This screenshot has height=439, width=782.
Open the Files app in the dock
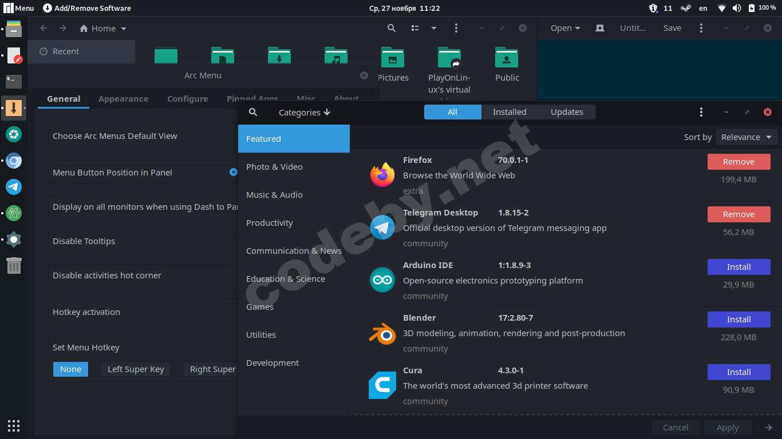pos(14,29)
